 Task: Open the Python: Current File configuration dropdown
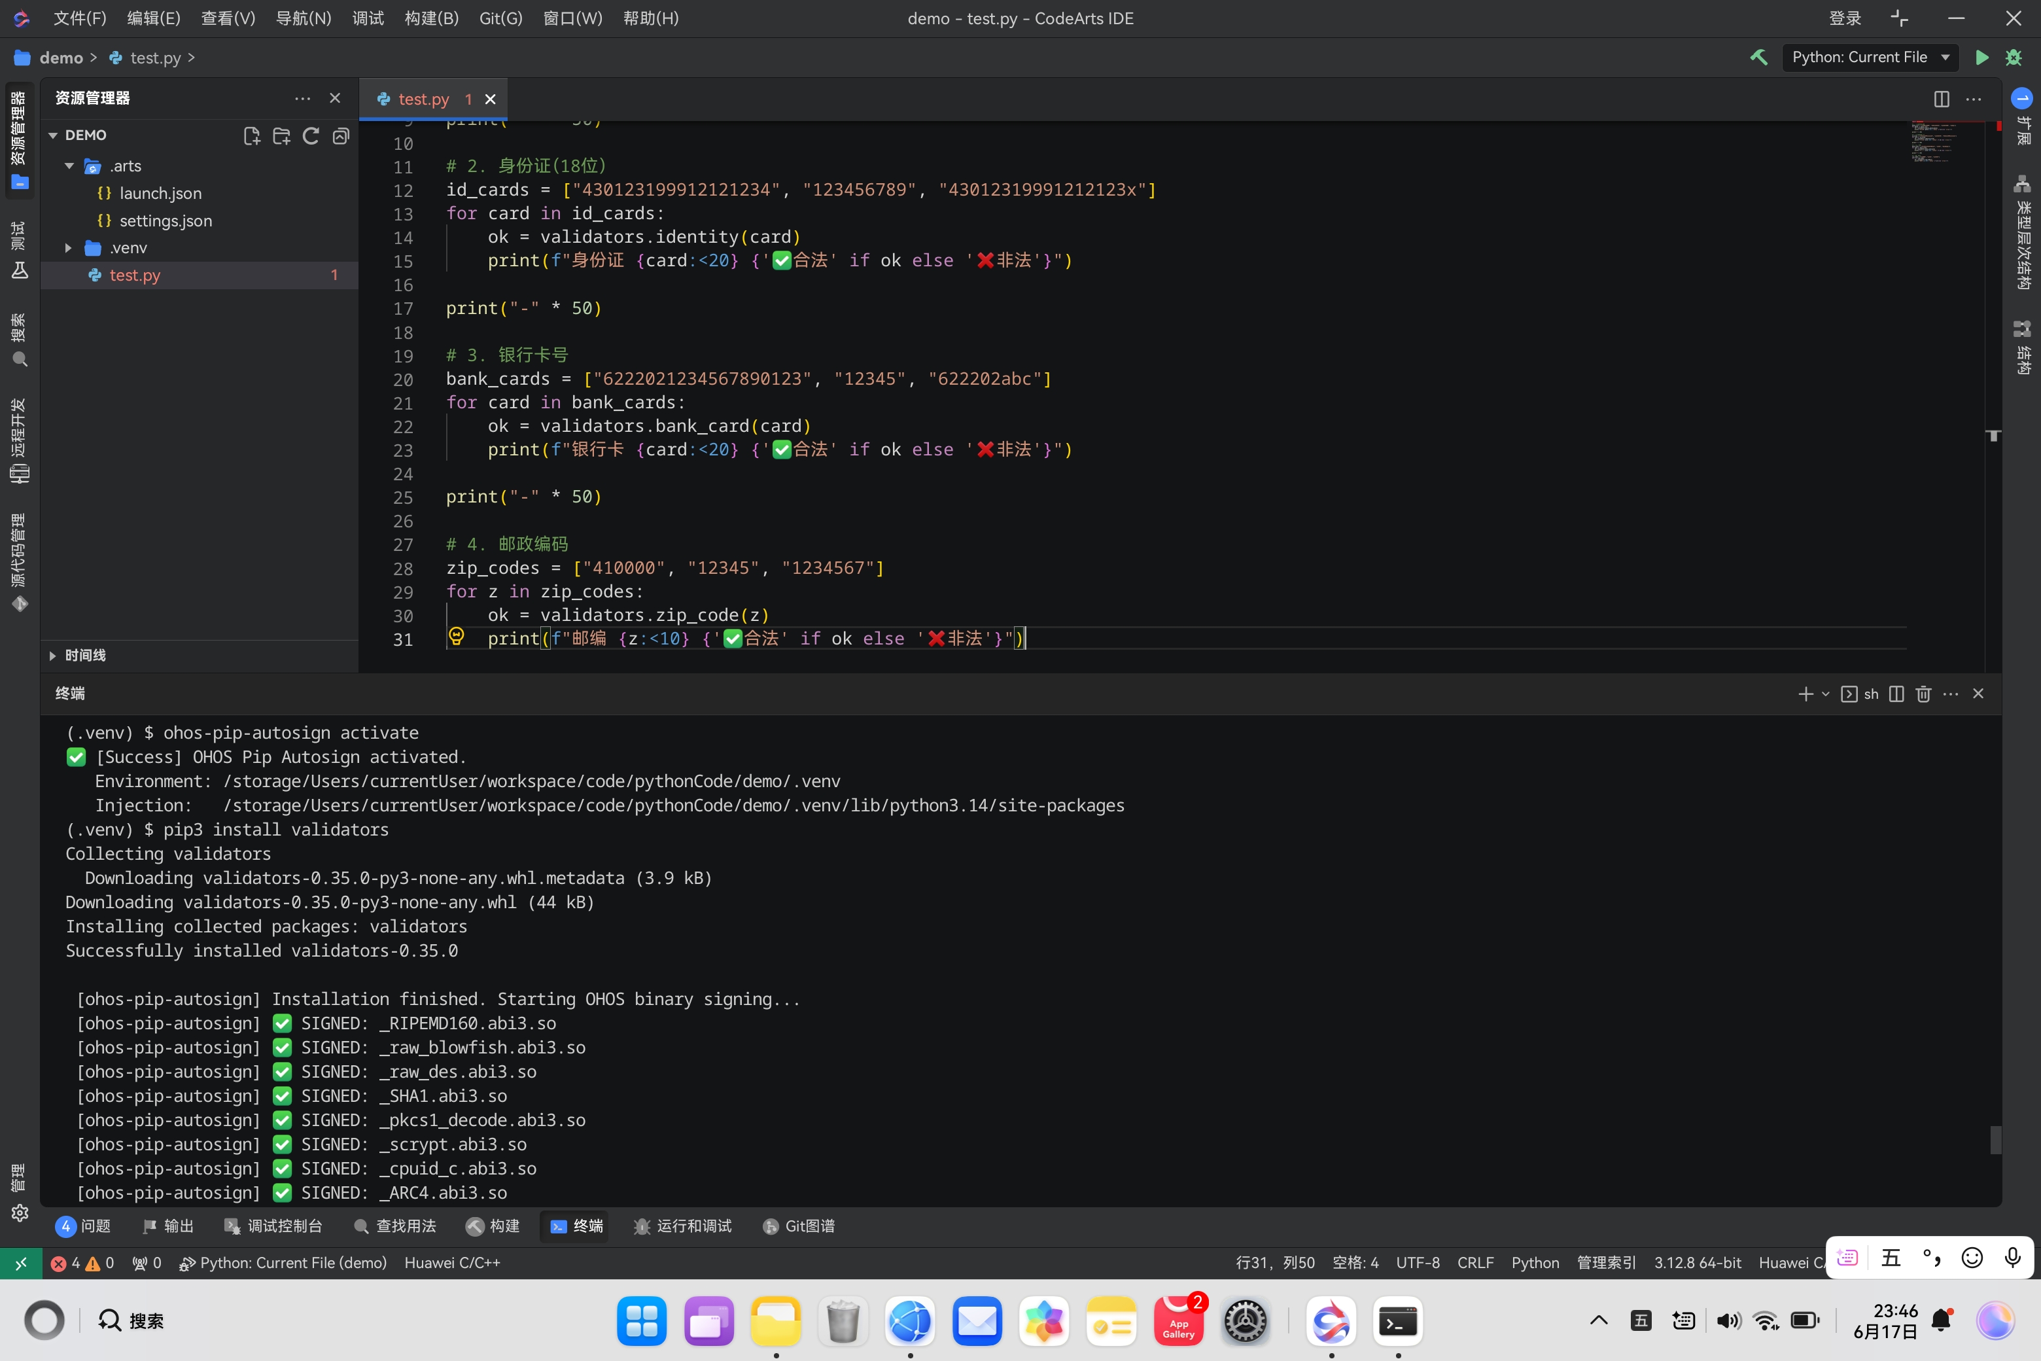tap(1870, 58)
